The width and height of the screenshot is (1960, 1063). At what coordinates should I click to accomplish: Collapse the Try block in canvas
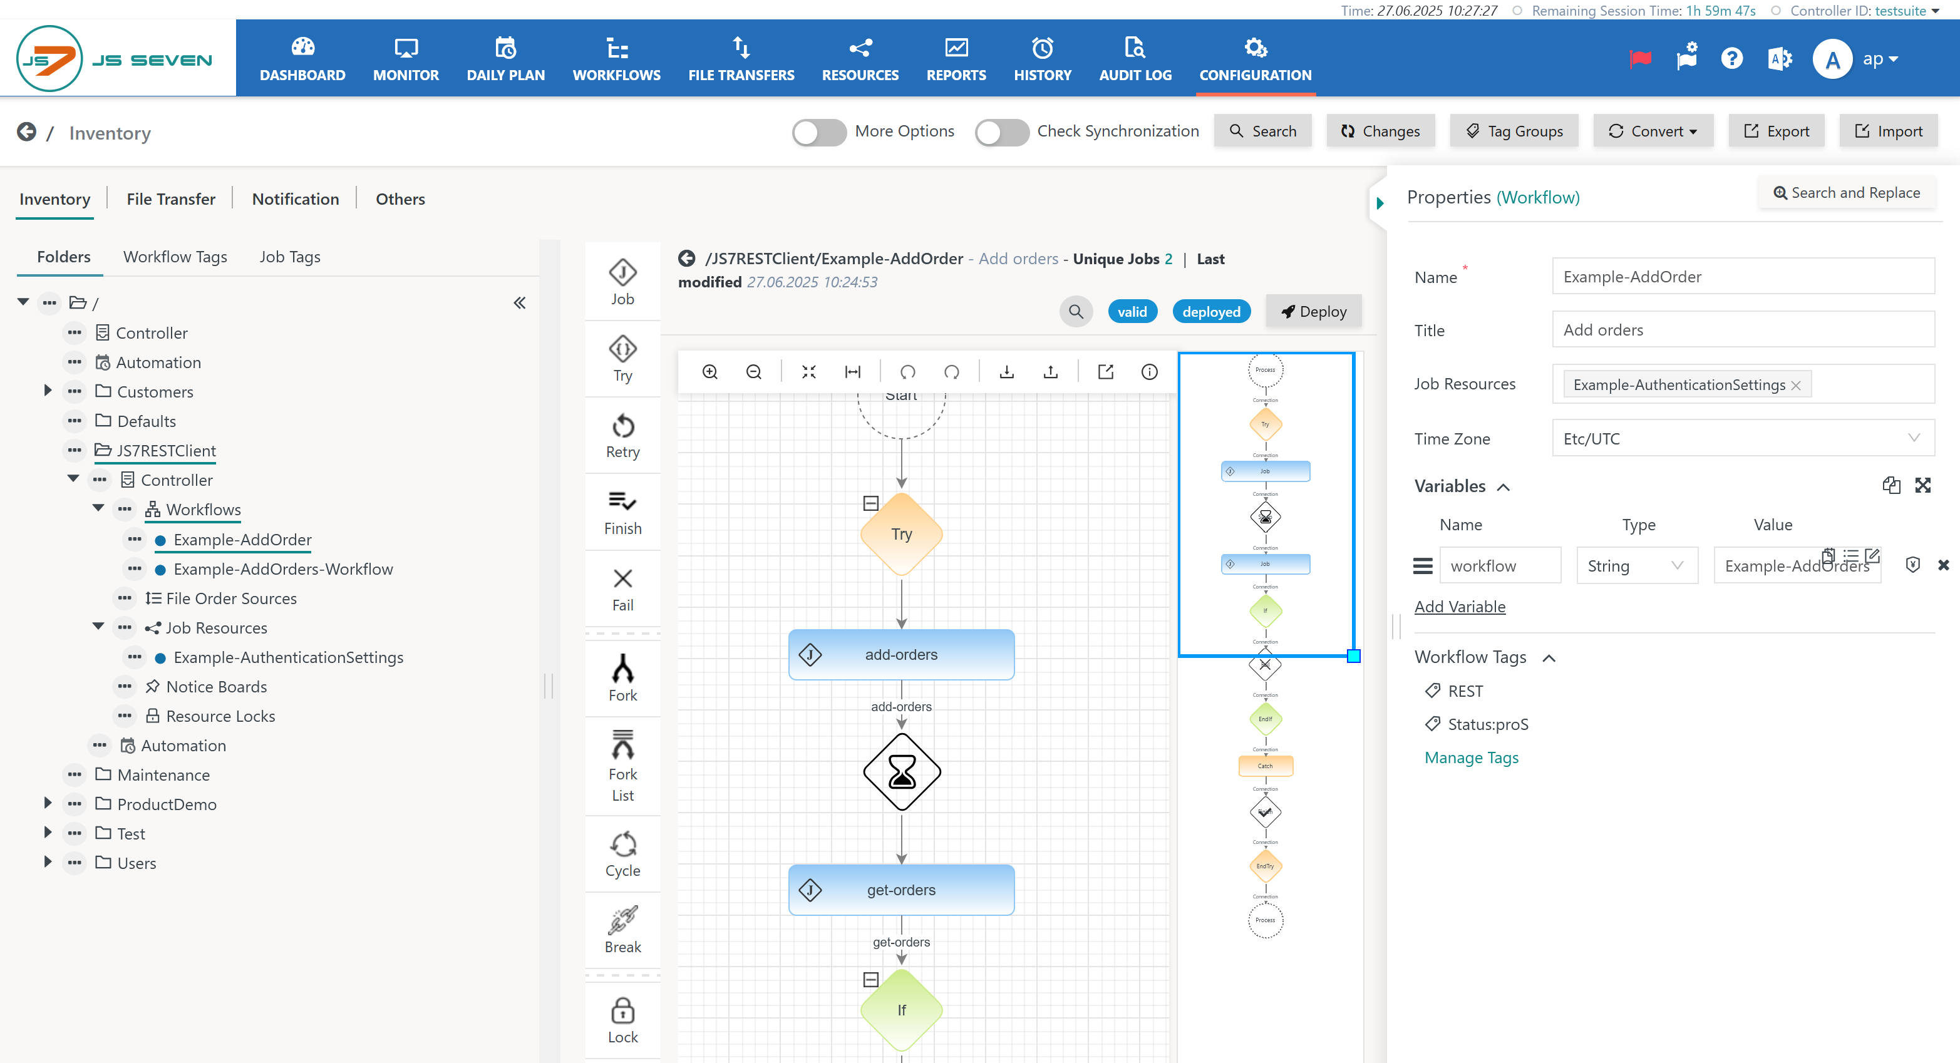tap(871, 503)
